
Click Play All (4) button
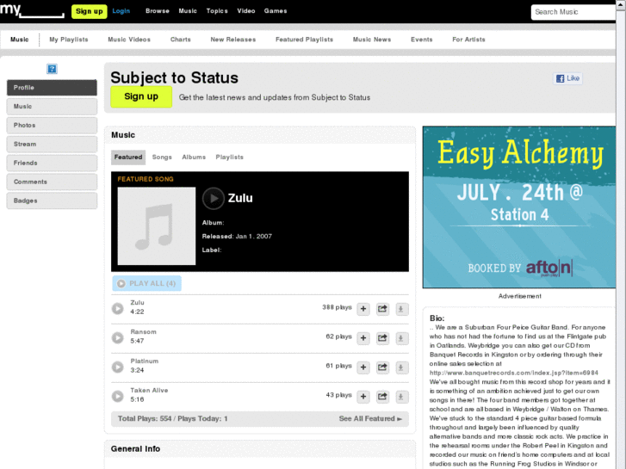pos(147,283)
